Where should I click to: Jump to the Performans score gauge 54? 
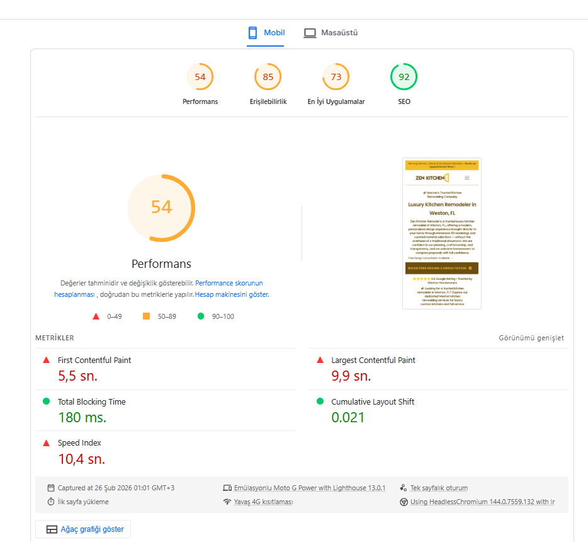(x=200, y=78)
